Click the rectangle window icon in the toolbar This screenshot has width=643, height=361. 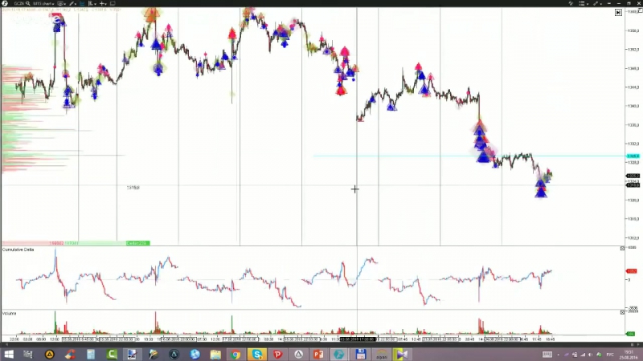tap(113, 3)
